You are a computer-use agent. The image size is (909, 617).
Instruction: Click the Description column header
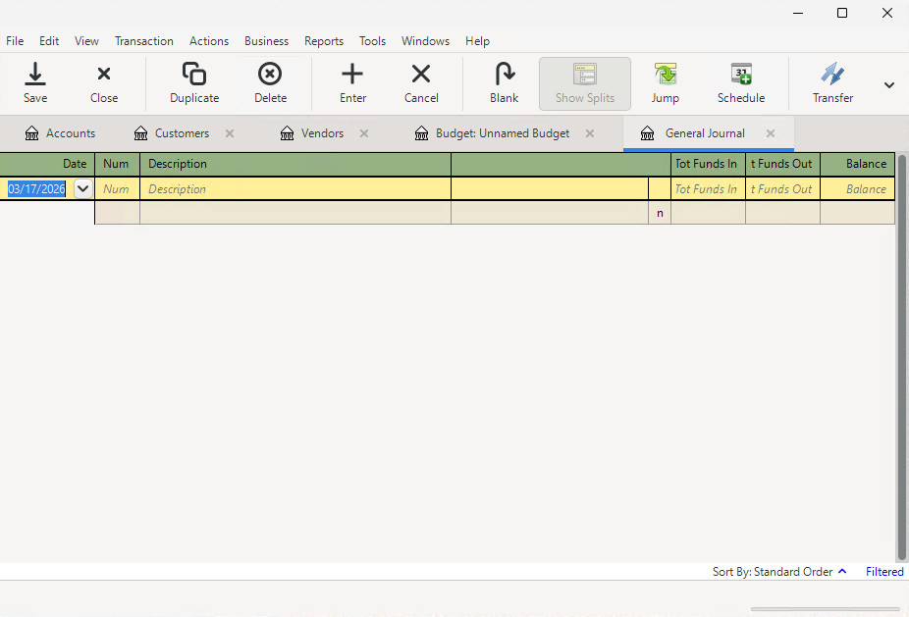click(x=295, y=164)
